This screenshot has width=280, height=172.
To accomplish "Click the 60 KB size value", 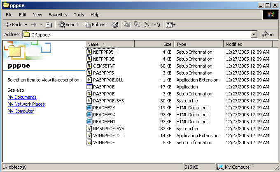I will [x=166, y=66].
